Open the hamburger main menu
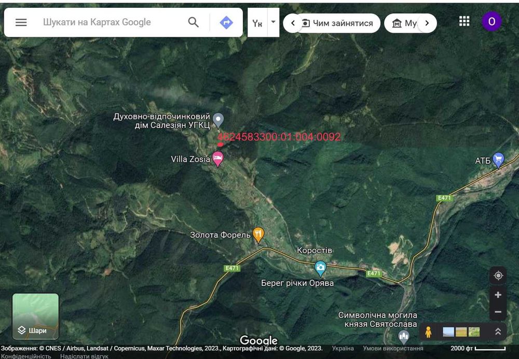 (21, 22)
